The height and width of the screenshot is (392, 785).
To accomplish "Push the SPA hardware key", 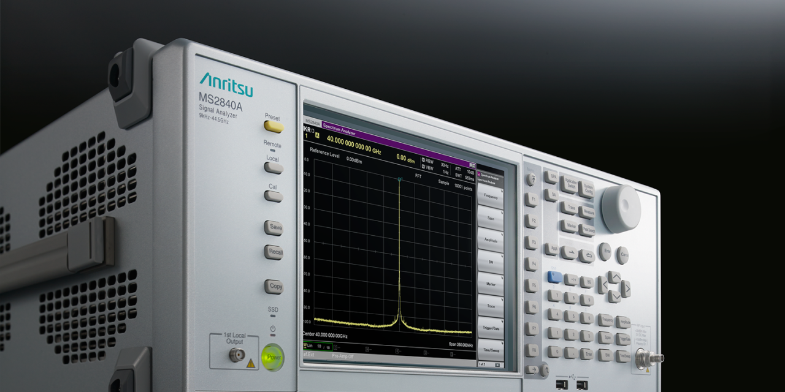I will coord(551,176).
